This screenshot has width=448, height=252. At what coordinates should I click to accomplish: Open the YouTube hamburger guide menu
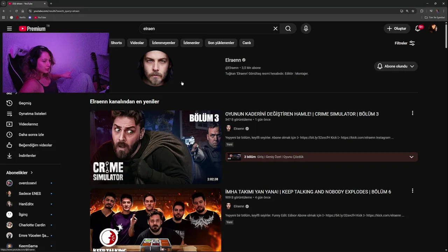tap(9, 29)
